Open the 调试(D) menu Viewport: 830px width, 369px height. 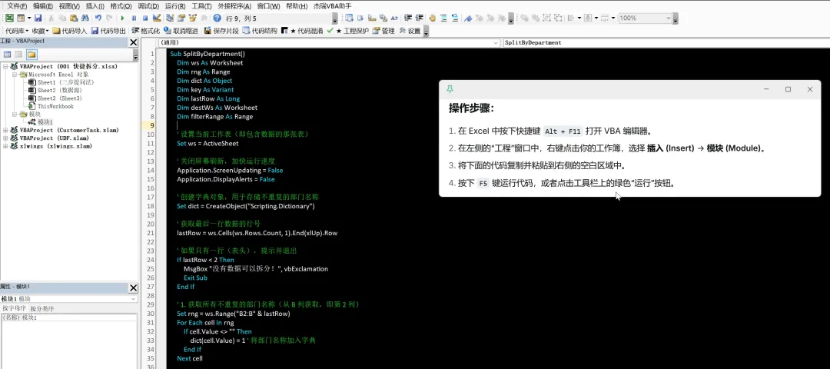click(x=148, y=6)
